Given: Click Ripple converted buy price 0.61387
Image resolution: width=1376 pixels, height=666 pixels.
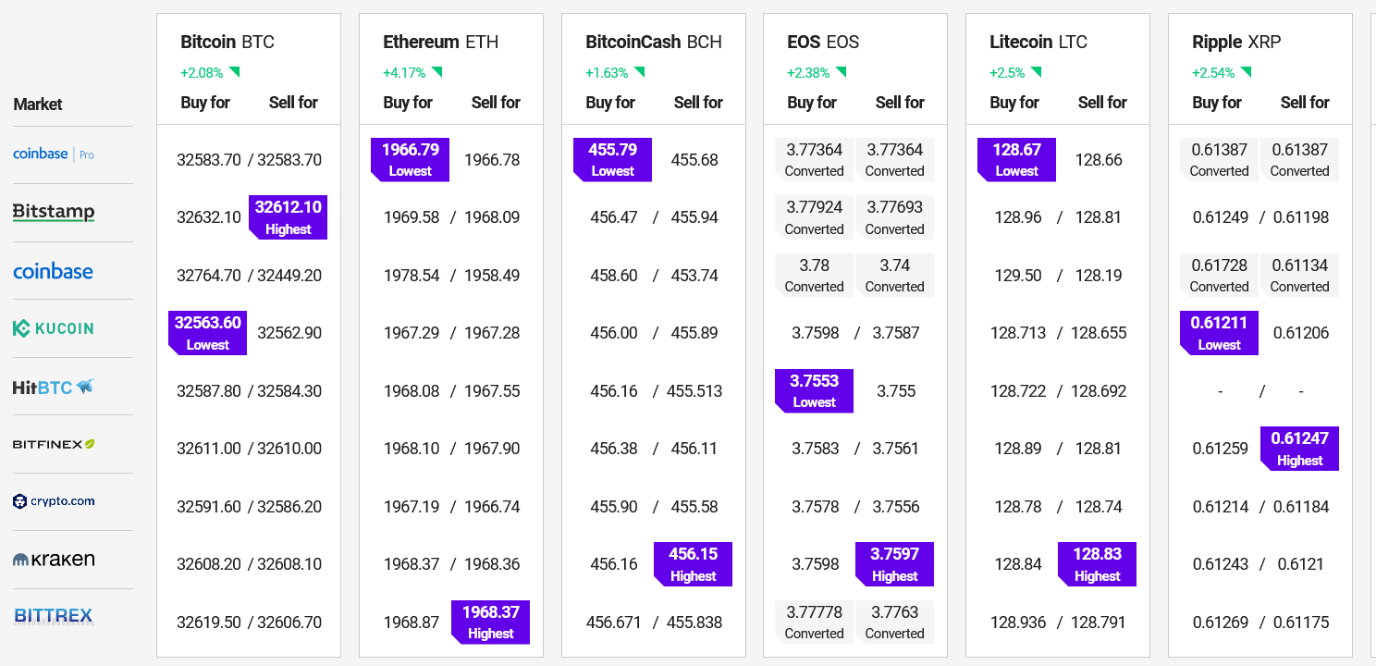Looking at the screenshot, I should 1219,159.
